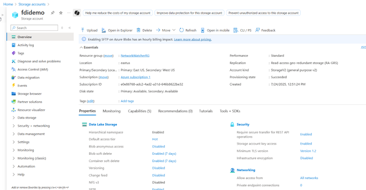
Task: Select Overview in the sidebar
Action: [40, 37]
